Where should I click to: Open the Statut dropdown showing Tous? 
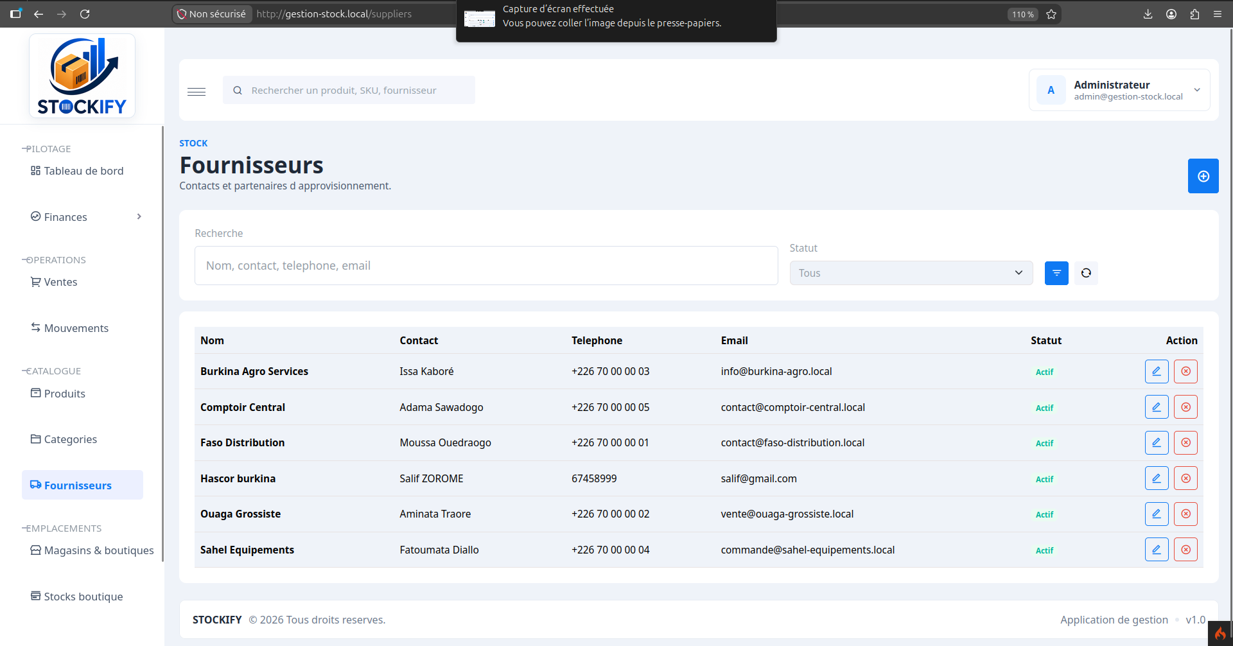911,273
